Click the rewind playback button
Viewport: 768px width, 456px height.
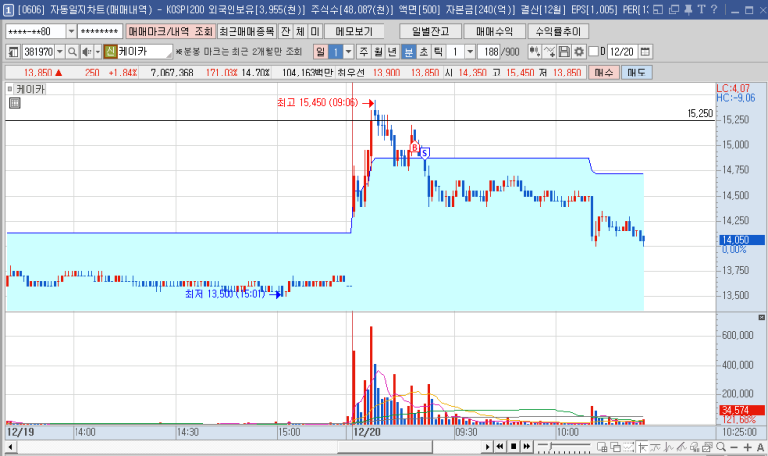(500, 446)
